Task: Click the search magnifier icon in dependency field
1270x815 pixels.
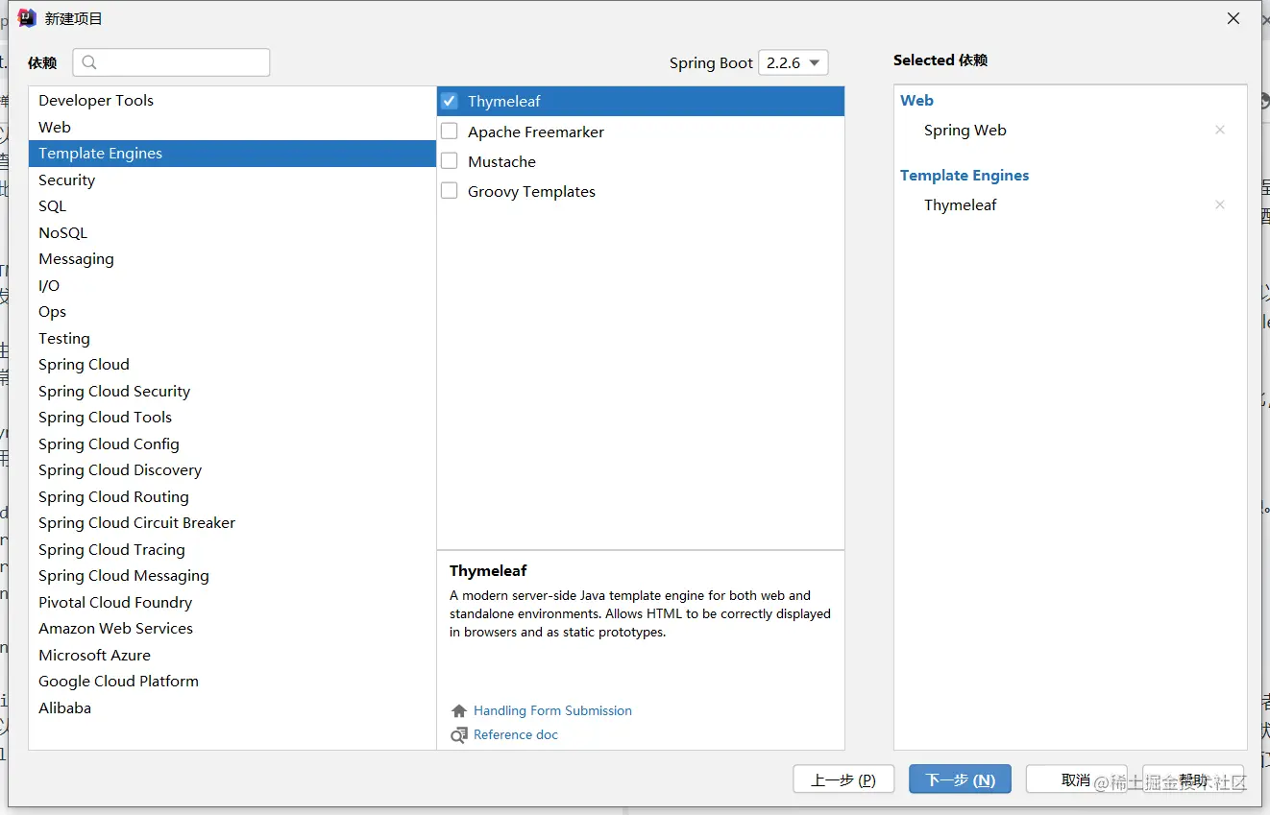Action: pyautogui.click(x=89, y=62)
